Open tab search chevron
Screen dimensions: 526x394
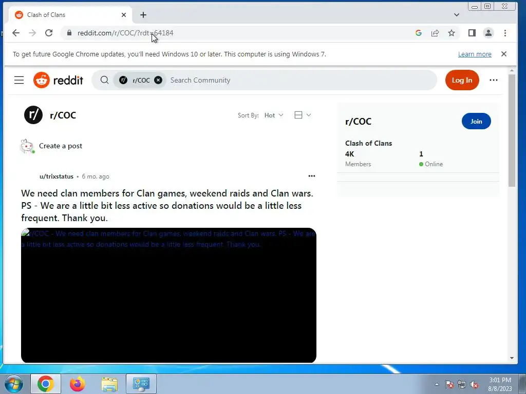[x=457, y=15]
